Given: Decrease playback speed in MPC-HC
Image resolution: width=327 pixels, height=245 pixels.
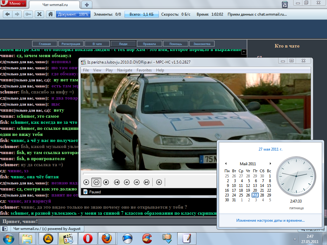Looking at the screenshot, I should pyautogui.click(x=127, y=182).
